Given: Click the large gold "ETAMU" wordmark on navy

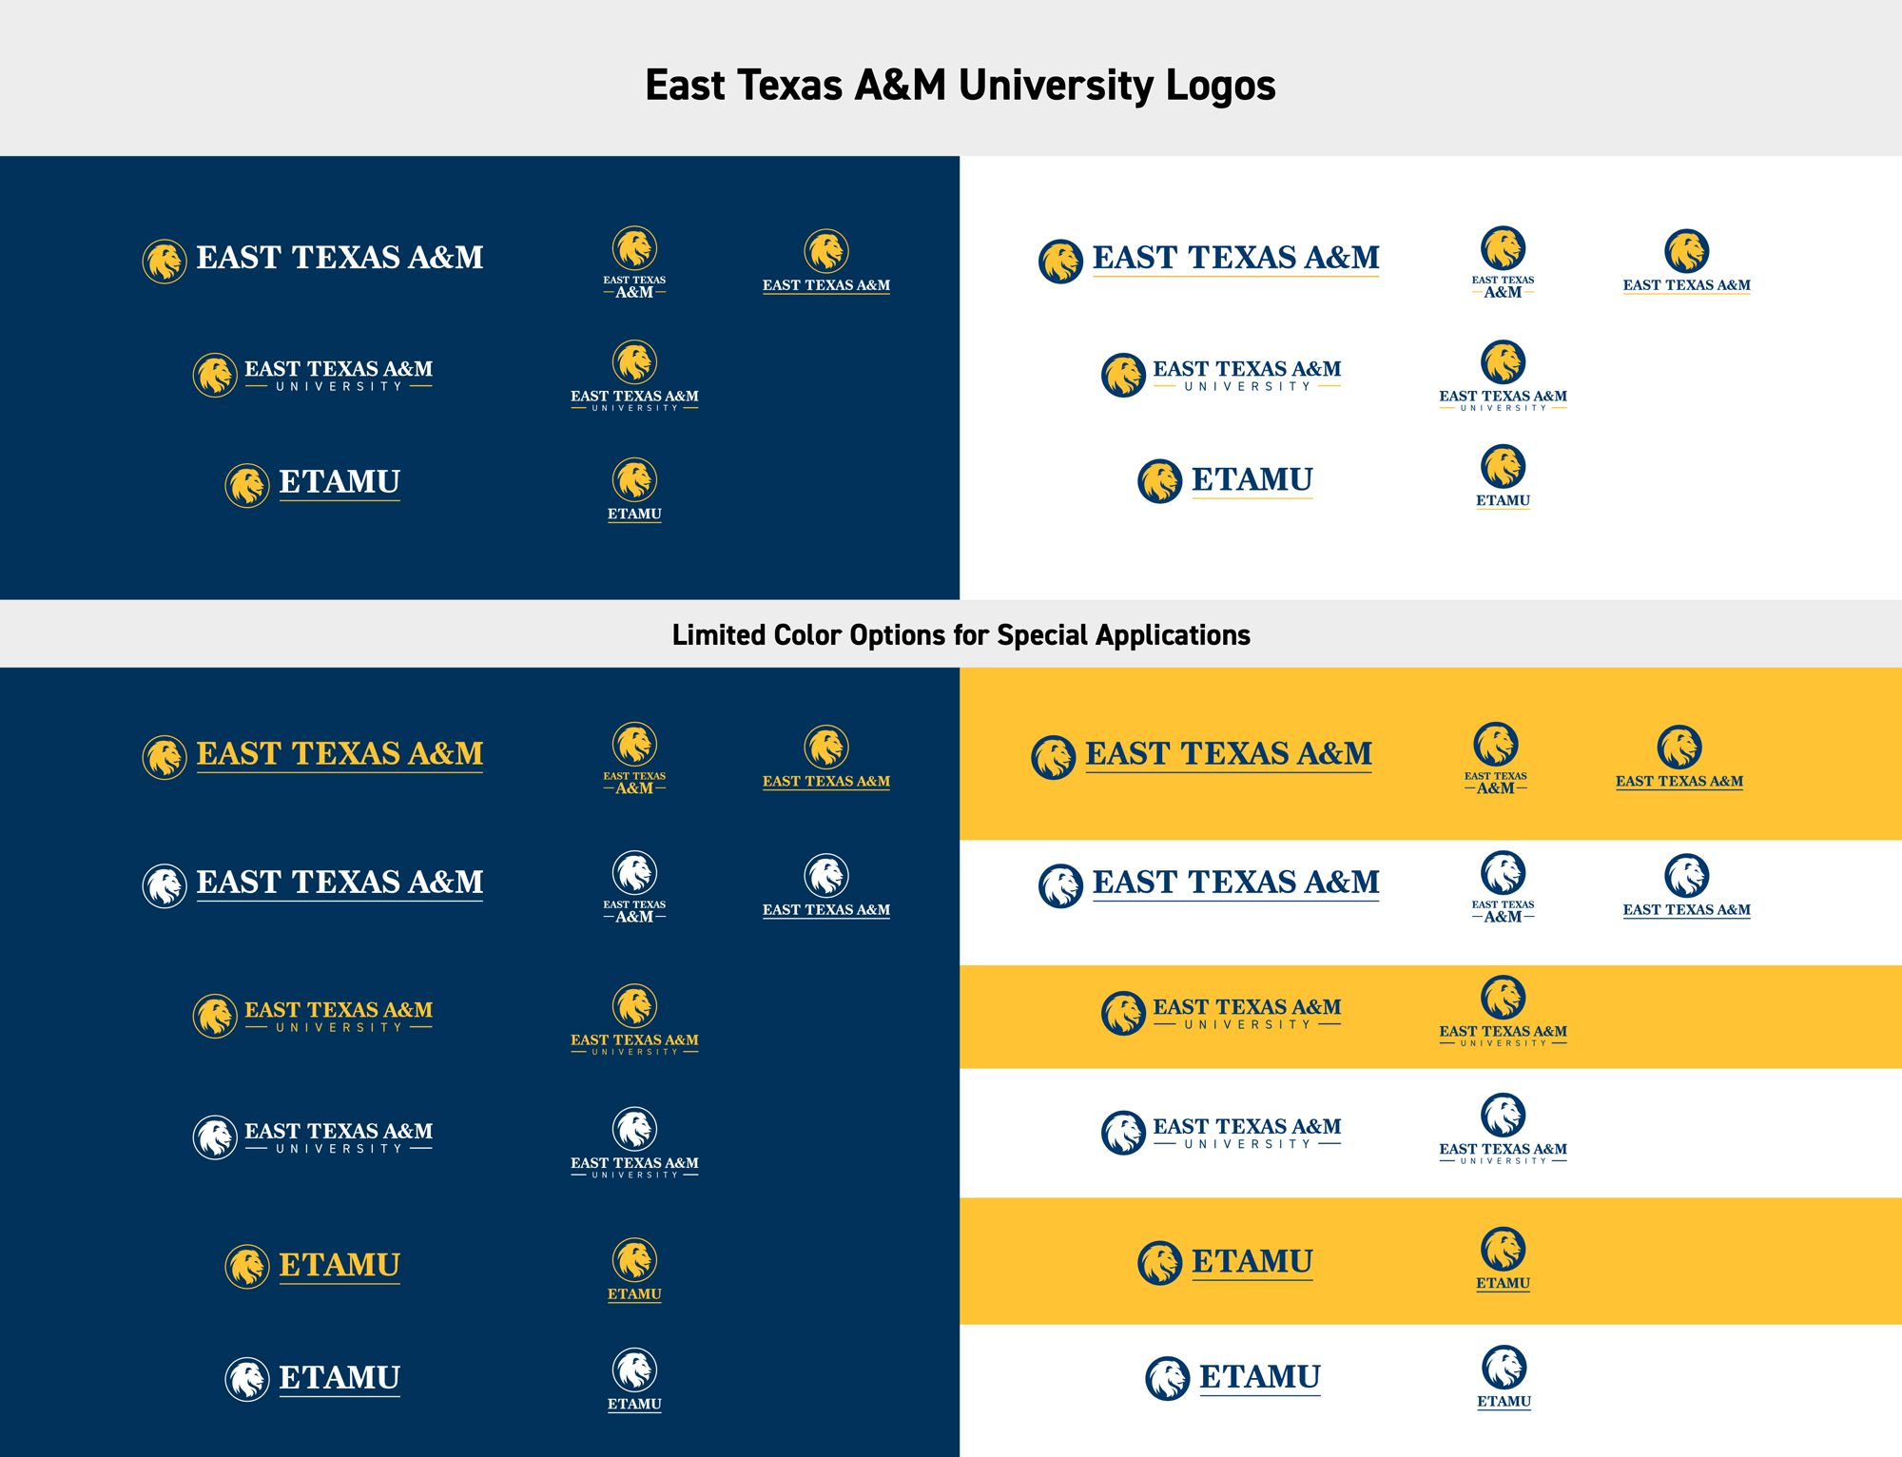Looking at the screenshot, I should (x=340, y=1265).
